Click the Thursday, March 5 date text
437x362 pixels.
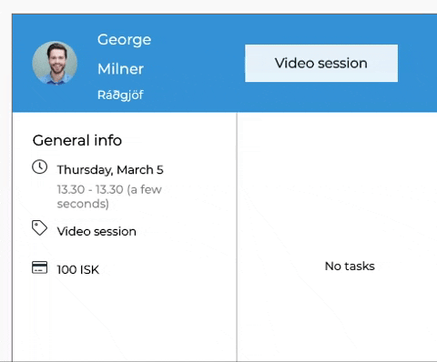click(x=110, y=170)
